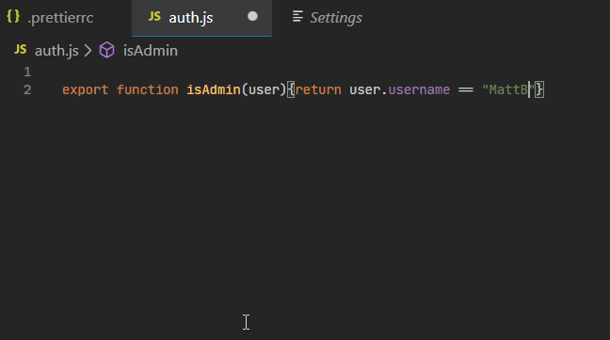Click line number 2 in gutter
Viewport: 610px width, 340px height.
tap(27, 89)
